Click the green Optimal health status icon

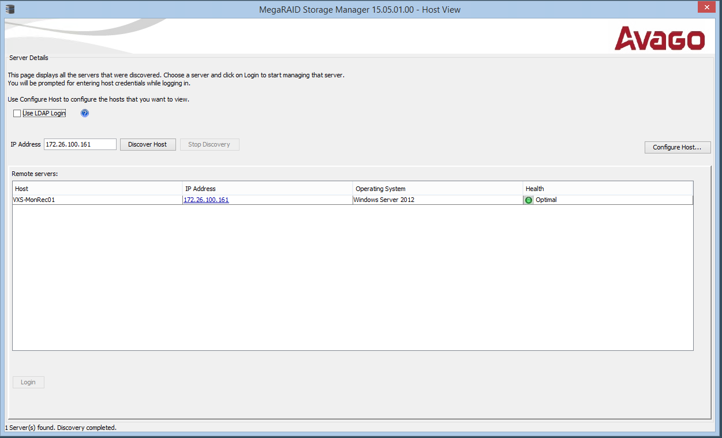(529, 200)
